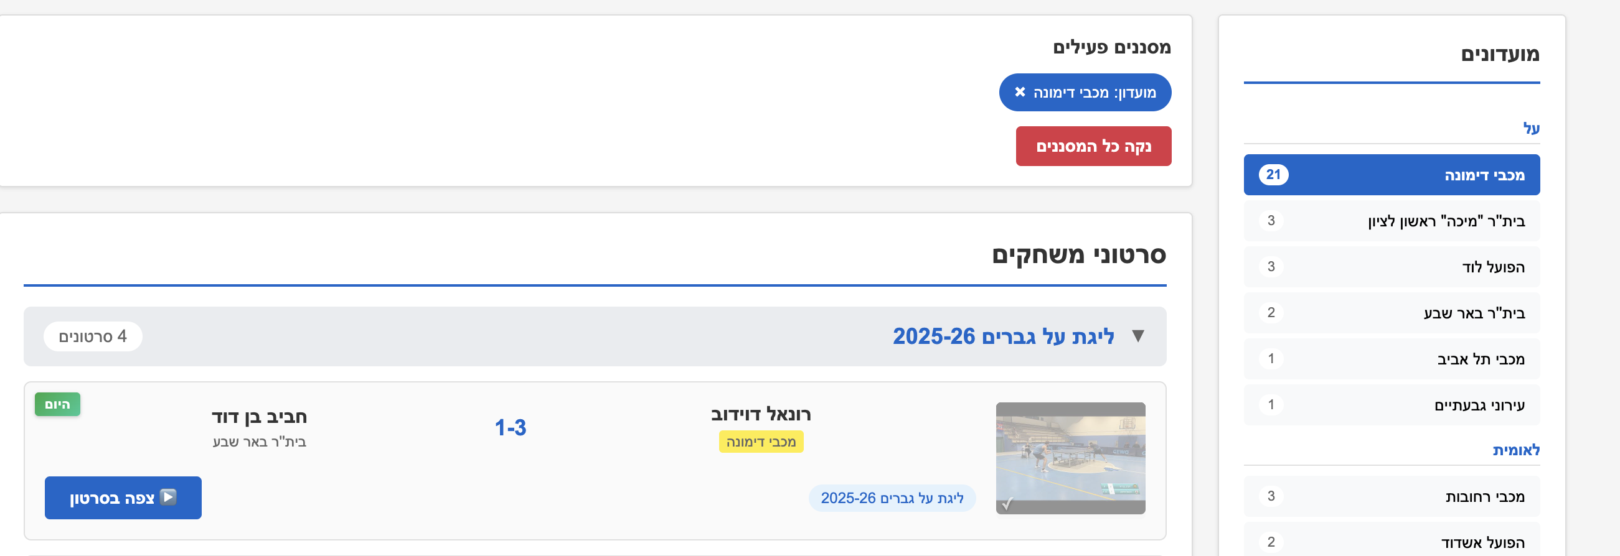The height and width of the screenshot is (556, 1620).
Task: Click the 4 סרטונים count badge
Action: (x=93, y=336)
